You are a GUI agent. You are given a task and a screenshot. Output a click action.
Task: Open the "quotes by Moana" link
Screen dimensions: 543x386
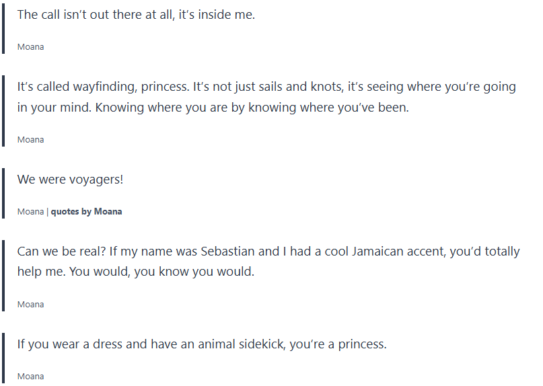[x=86, y=212]
